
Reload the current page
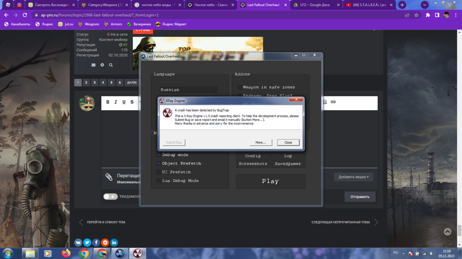point(25,15)
